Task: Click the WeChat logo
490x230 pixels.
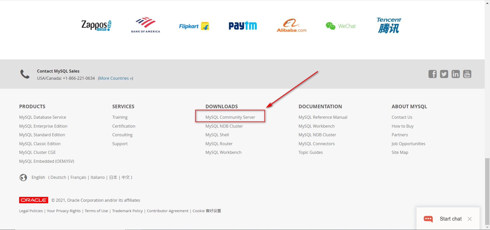Action: (x=341, y=26)
